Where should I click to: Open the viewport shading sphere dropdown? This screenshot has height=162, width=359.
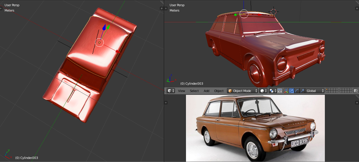263,91
